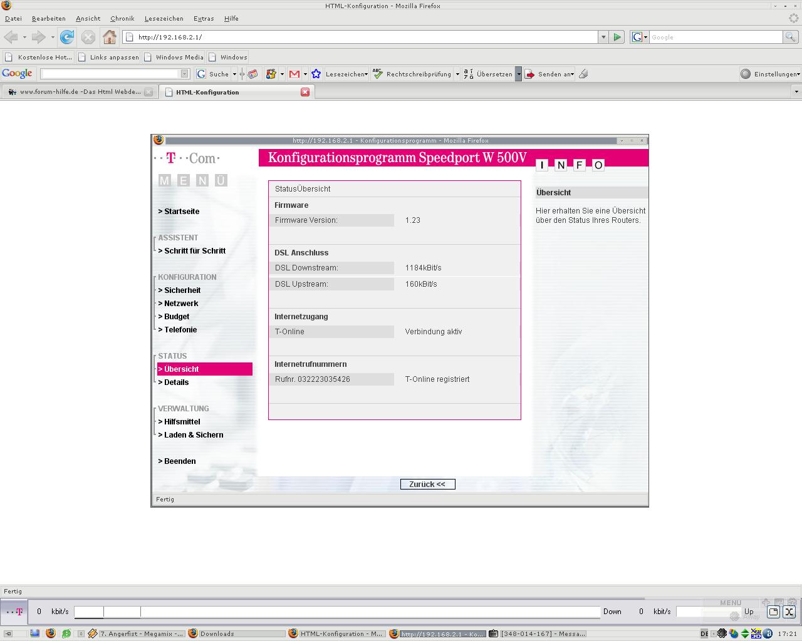Open the address bar history dropdown
This screenshot has width=802, height=641.
[x=603, y=37]
